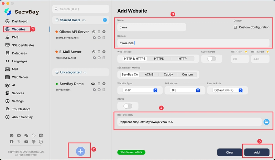Open the help question mark icon
Image resolution: width=275 pixels, height=160 pixels.
click(41, 141)
